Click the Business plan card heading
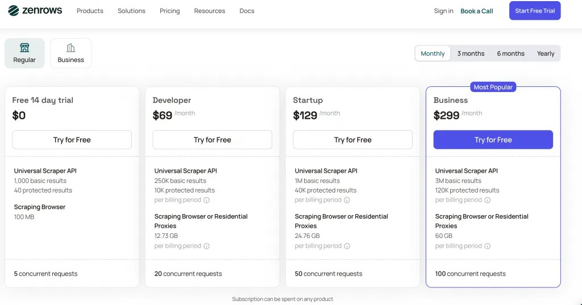Viewport: 582px width, 305px height. tap(451, 100)
